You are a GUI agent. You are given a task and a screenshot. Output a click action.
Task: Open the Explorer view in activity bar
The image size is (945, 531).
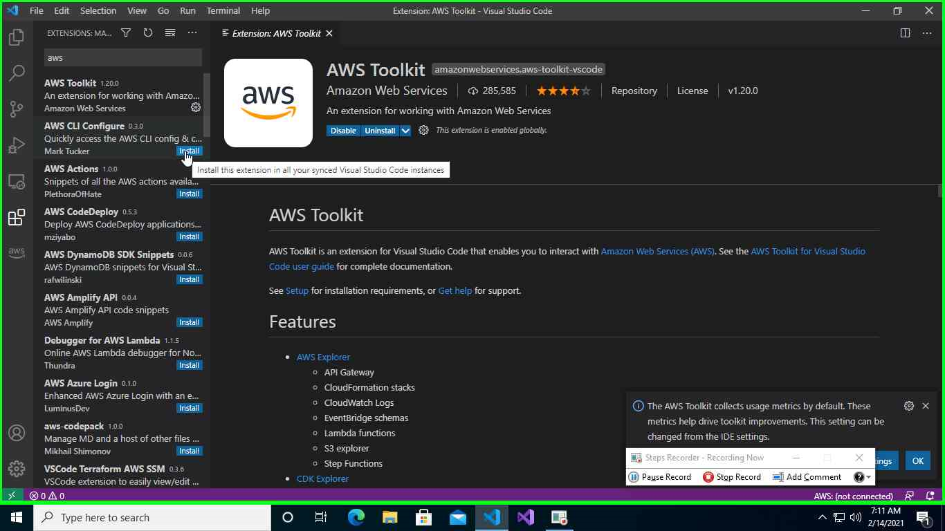(x=17, y=37)
